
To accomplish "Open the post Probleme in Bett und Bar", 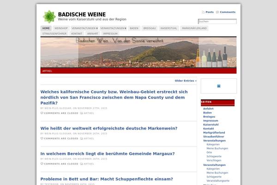I will pos(107,179).
